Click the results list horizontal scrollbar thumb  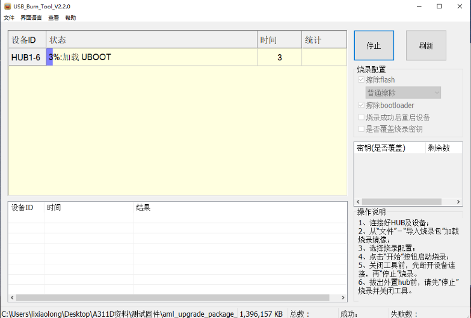tap(173, 298)
